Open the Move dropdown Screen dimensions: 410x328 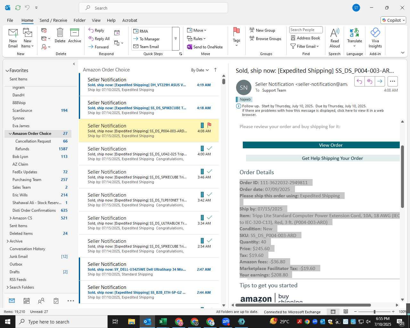point(197,30)
